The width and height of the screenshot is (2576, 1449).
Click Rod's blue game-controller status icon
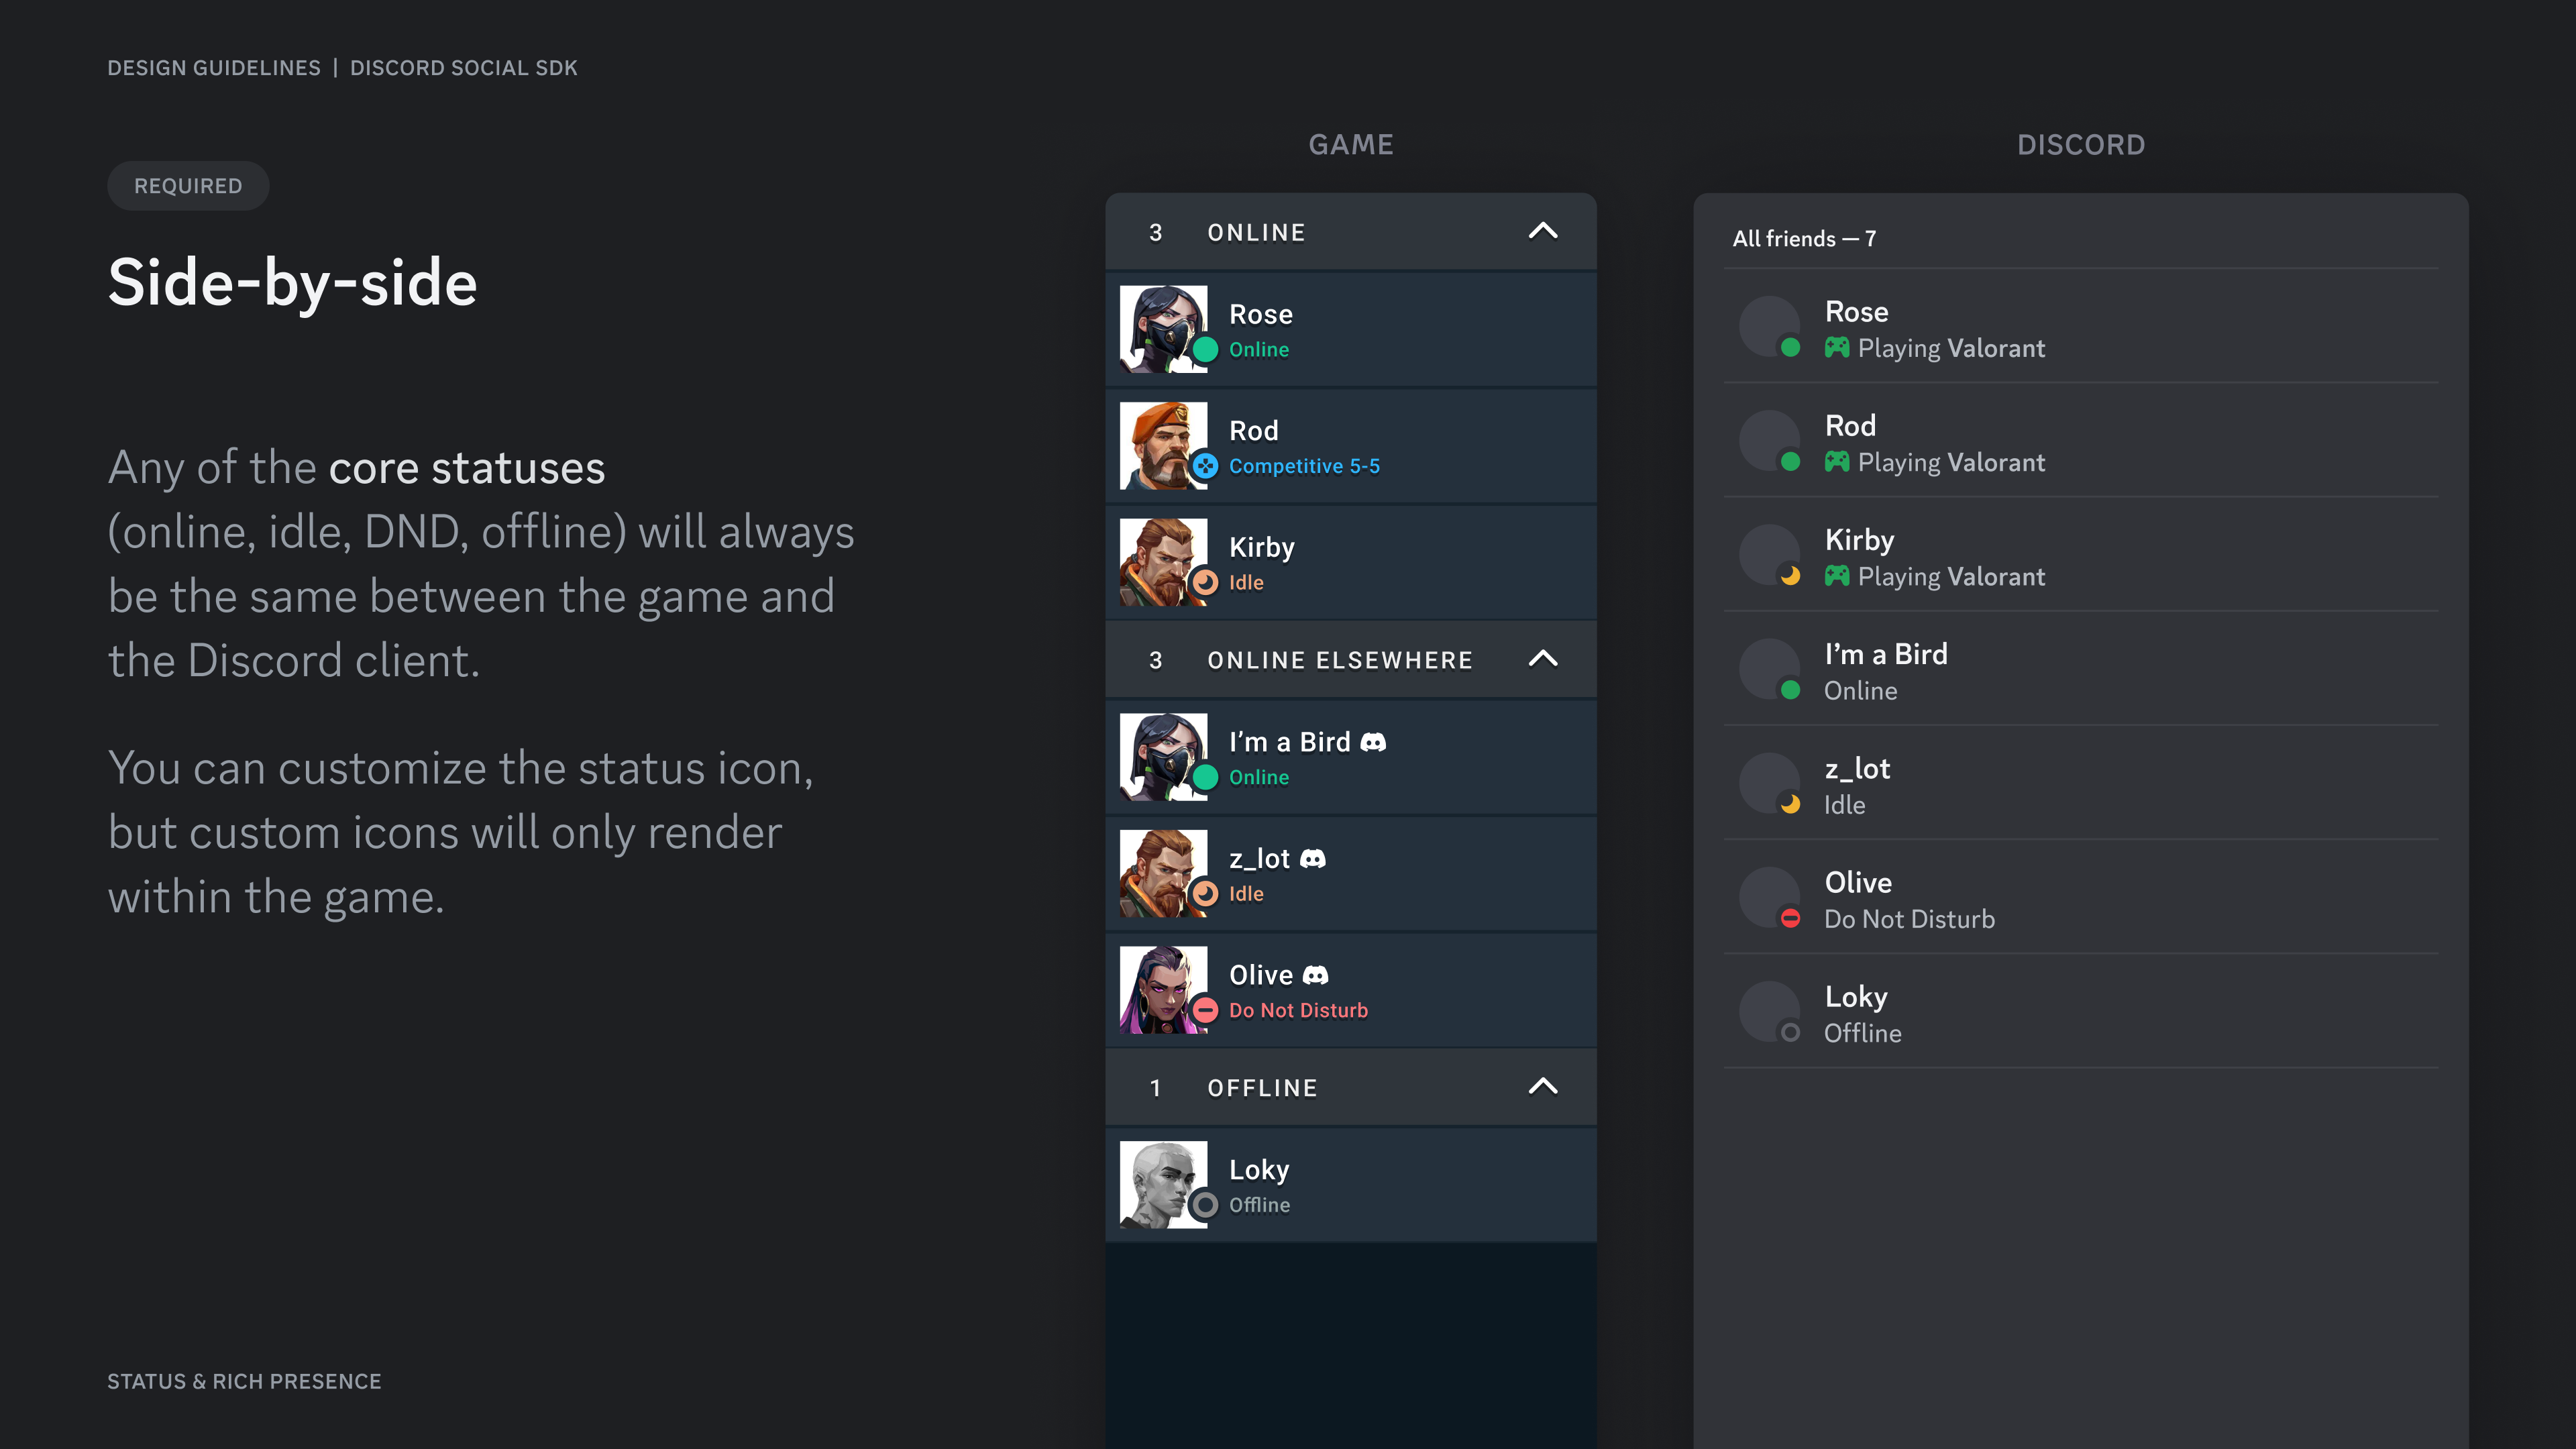(x=1205, y=466)
